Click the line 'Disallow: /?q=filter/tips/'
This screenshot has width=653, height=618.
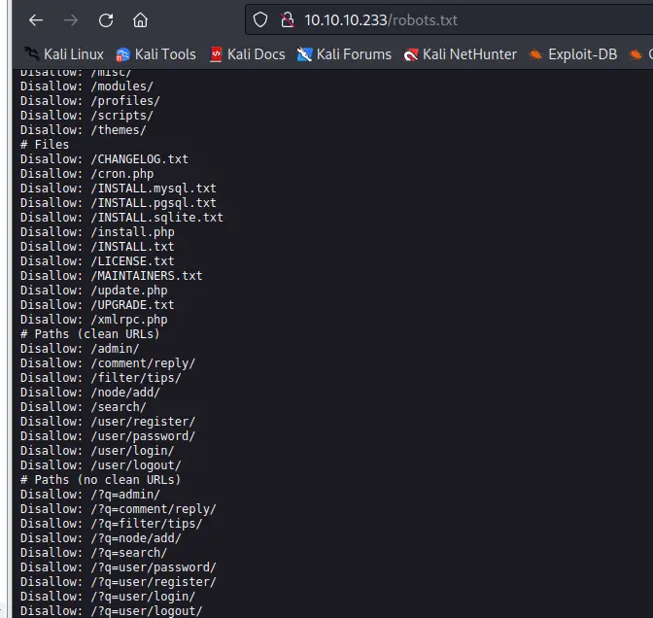[x=112, y=524]
